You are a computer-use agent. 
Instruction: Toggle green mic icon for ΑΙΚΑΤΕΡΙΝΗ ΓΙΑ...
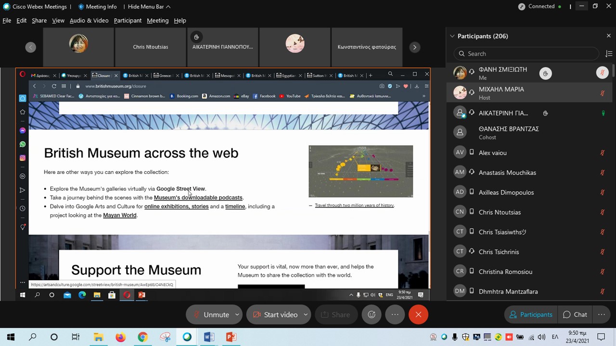coord(603,113)
